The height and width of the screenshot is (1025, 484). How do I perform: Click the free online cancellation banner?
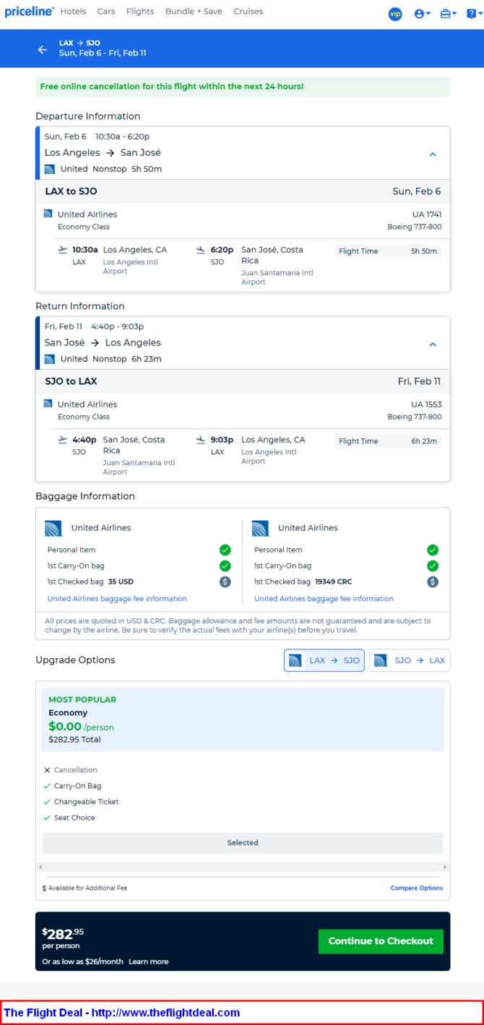pos(243,87)
